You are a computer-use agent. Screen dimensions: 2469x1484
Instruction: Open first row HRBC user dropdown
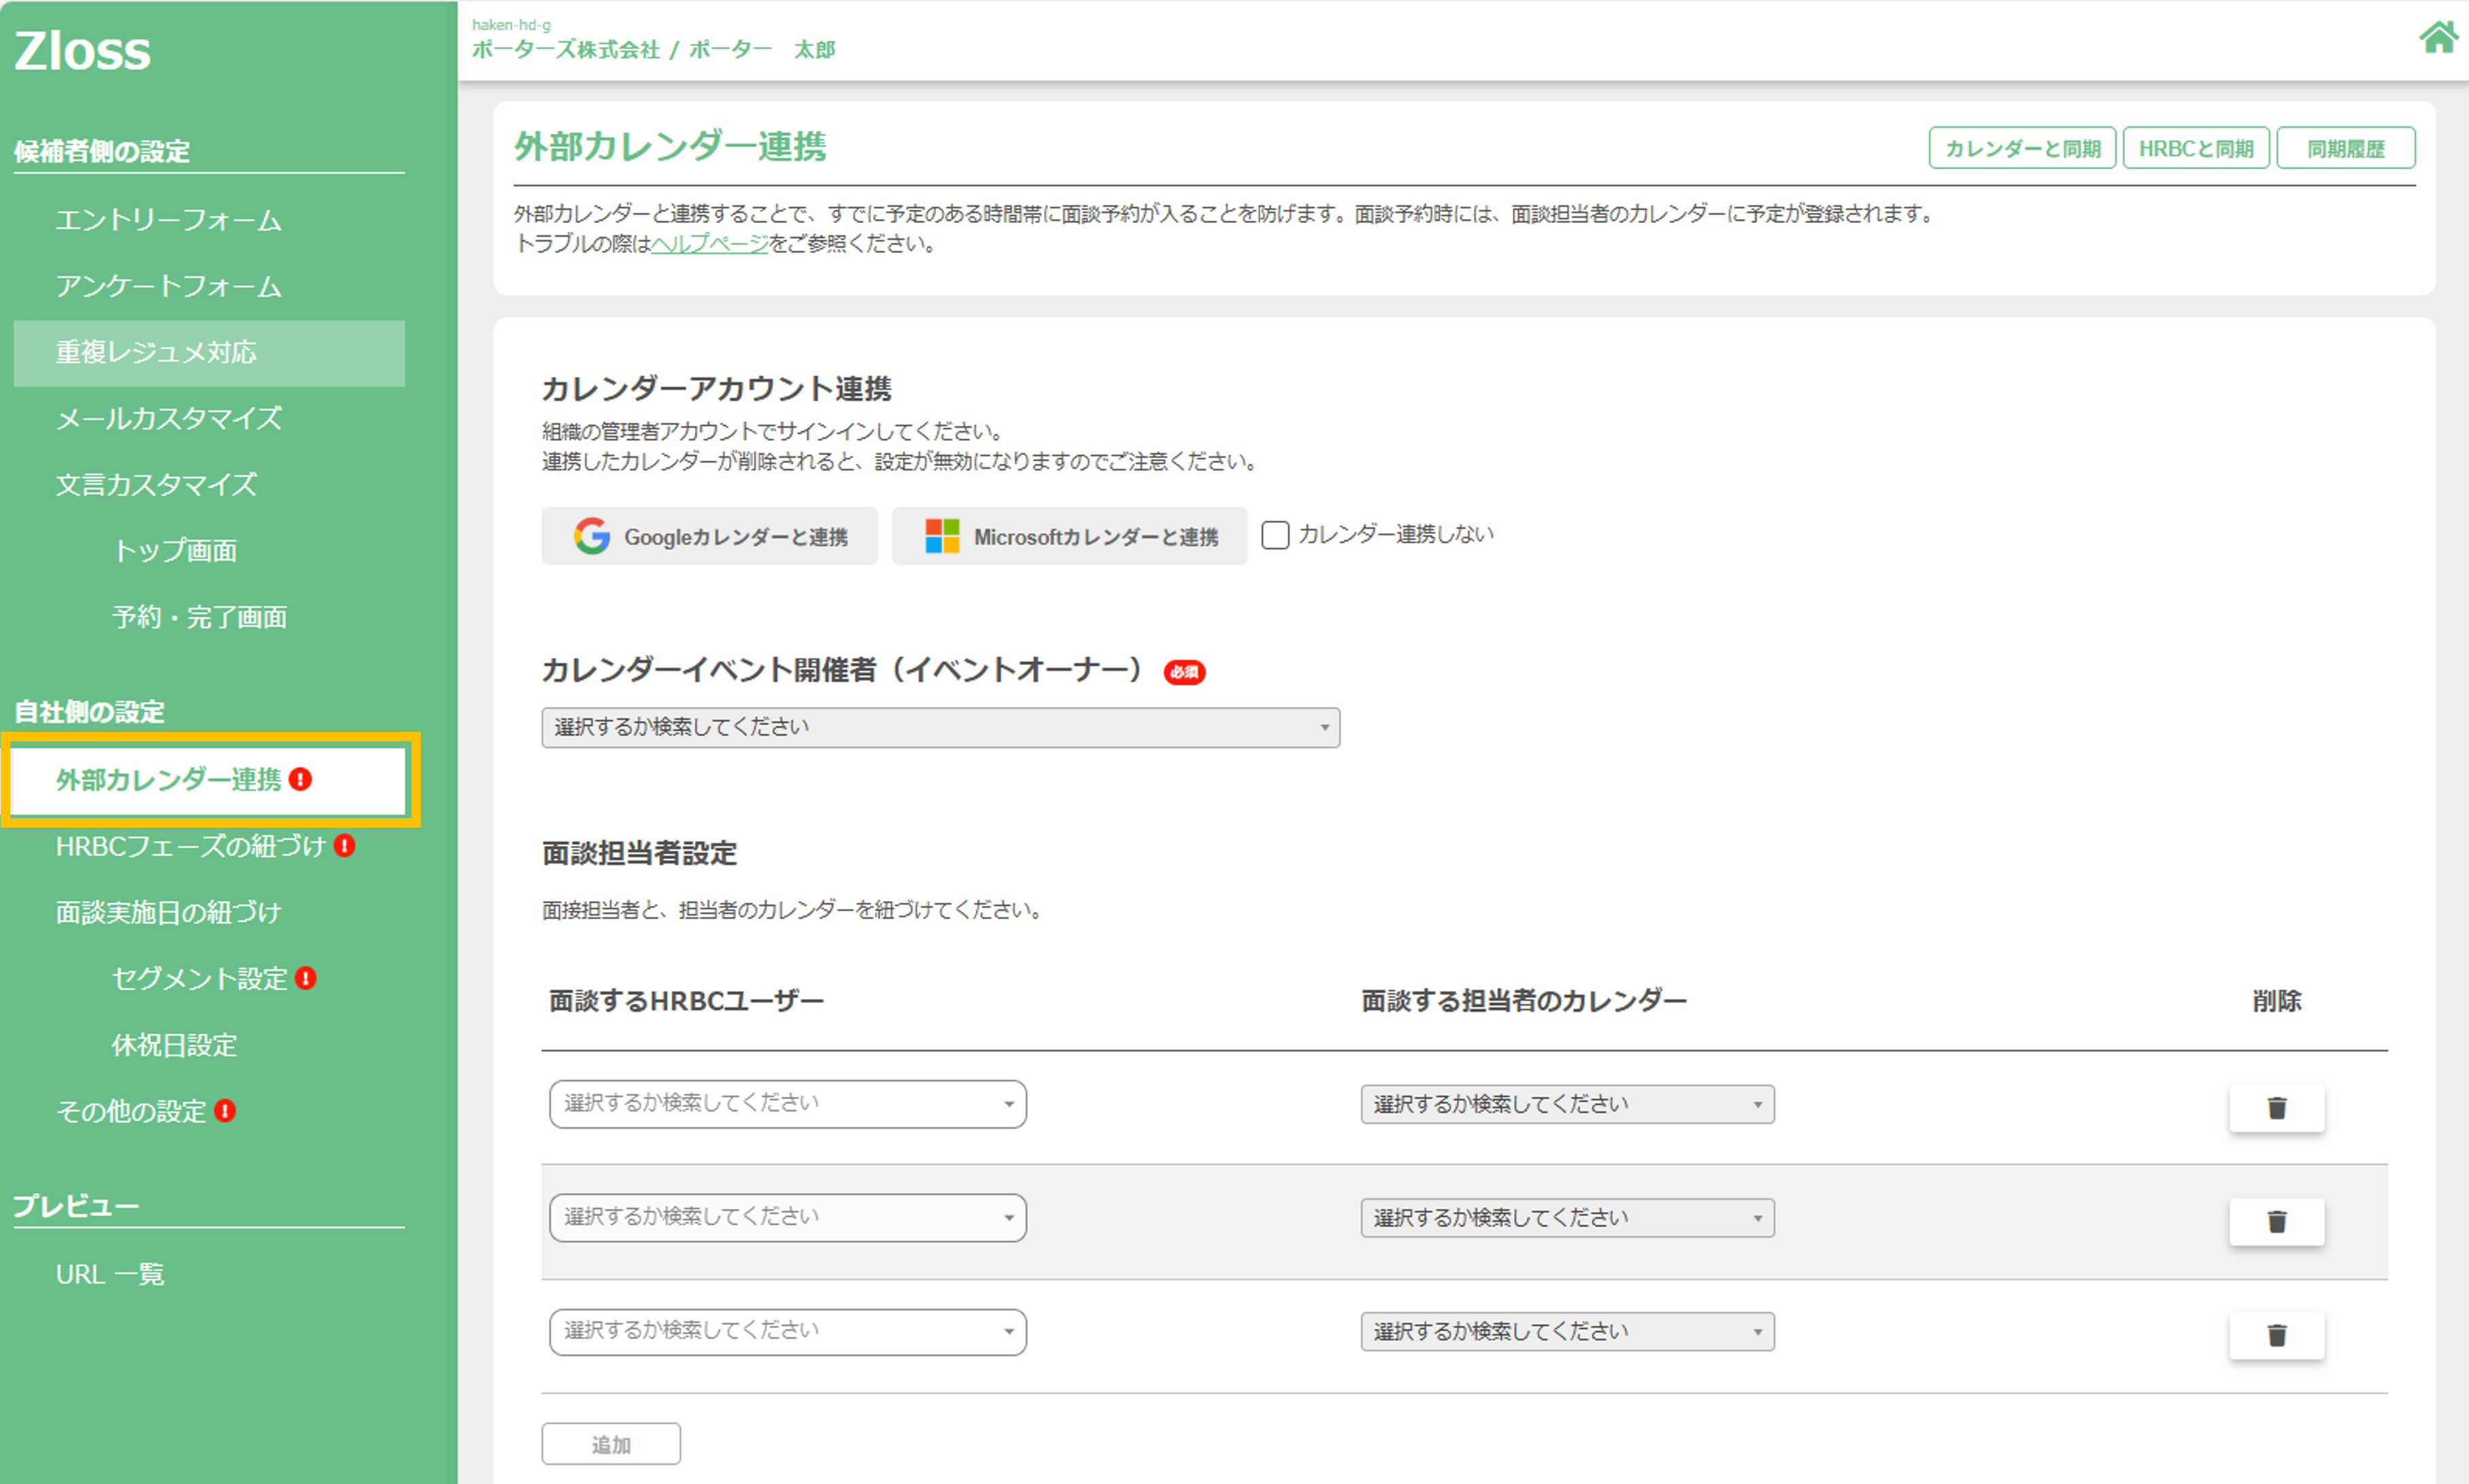tap(787, 1103)
